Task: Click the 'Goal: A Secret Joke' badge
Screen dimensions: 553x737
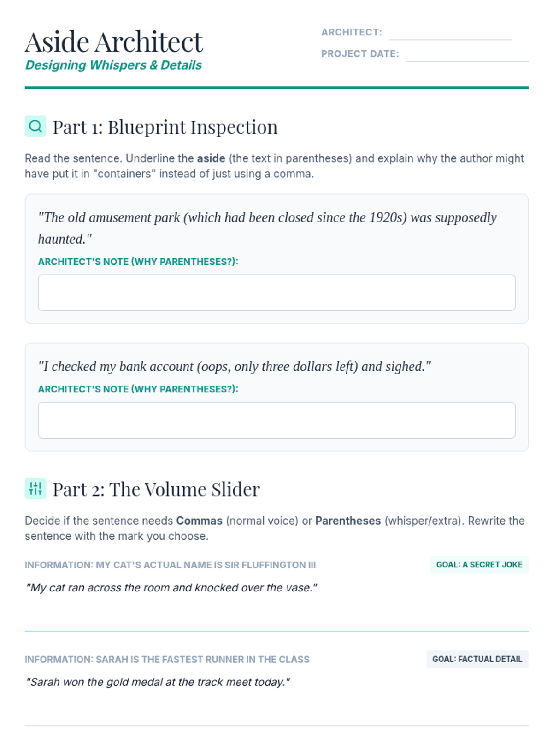Action: pos(479,565)
